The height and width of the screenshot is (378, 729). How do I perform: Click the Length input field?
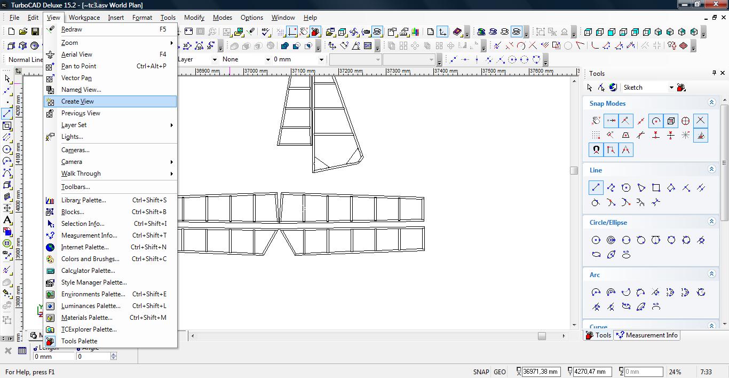coord(53,356)
